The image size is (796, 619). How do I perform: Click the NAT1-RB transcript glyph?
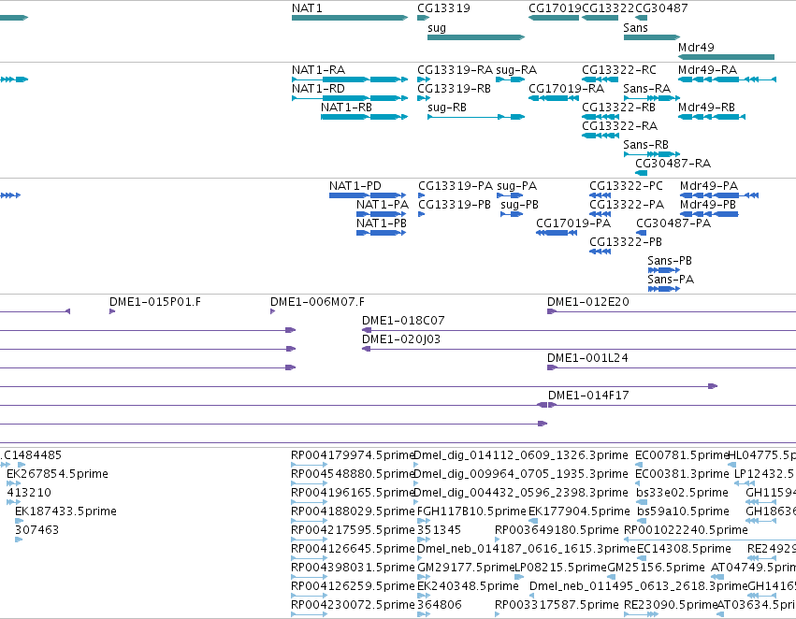click(364, 117)
